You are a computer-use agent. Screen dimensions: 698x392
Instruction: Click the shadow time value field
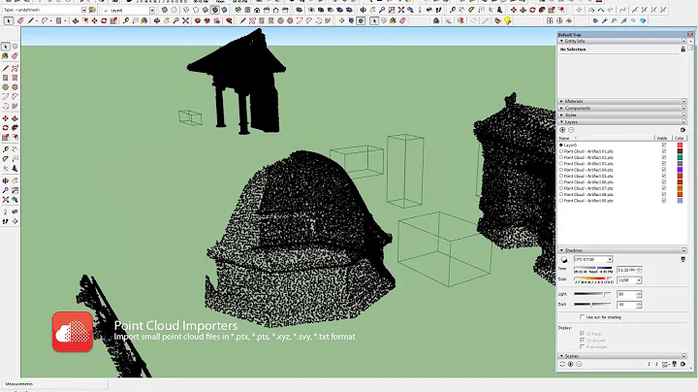click(x=627, y=270)
